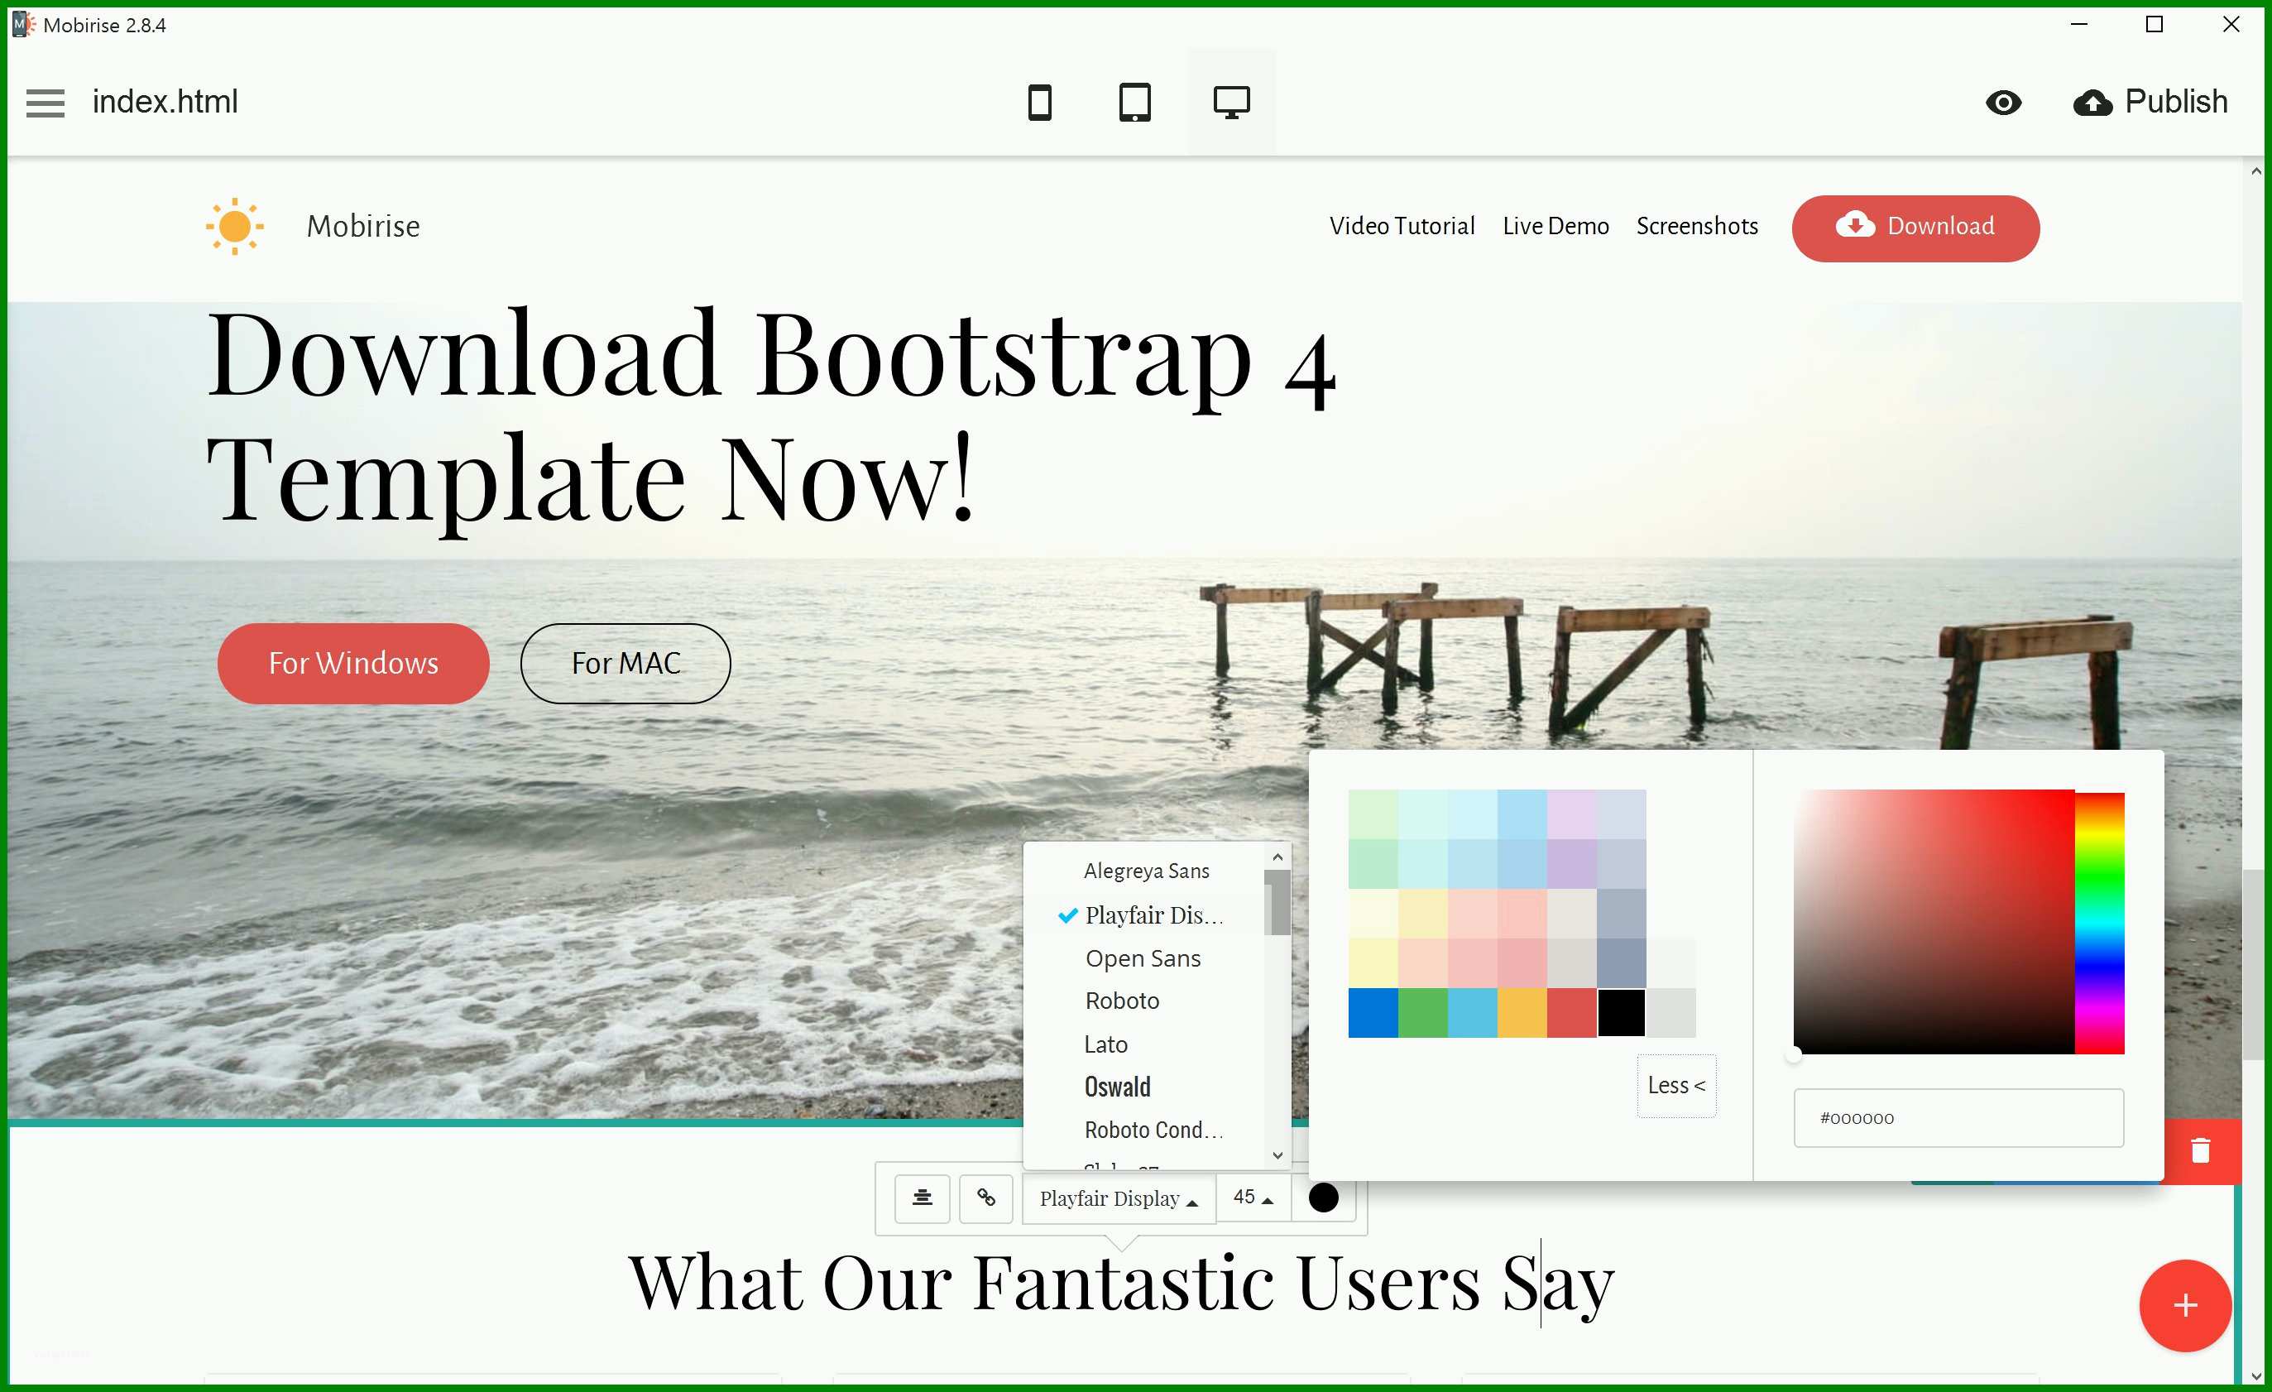2272x1392 pixels.
Task: Click the sun logo icon
Action: coord(234,226)
